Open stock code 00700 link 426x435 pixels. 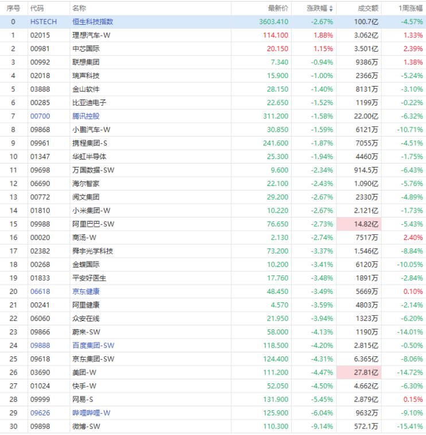click(x=40, y=116)
